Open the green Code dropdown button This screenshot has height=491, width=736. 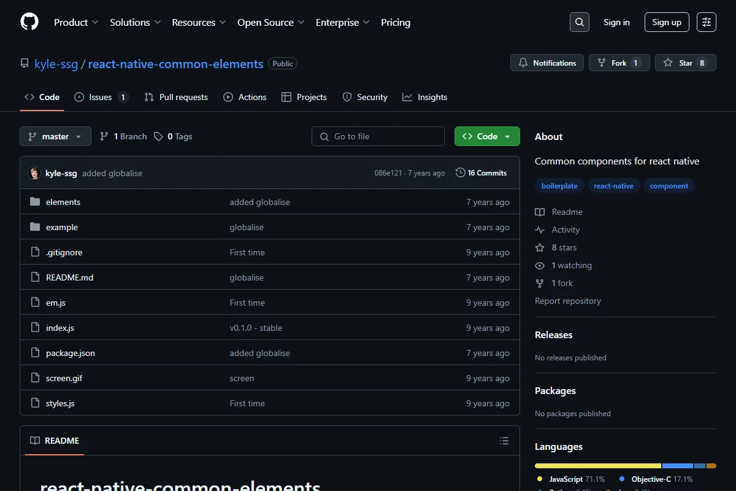487,136
